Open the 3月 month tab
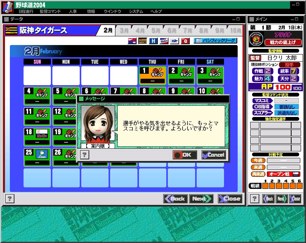The image size is (306, 243). coord(124,31)
